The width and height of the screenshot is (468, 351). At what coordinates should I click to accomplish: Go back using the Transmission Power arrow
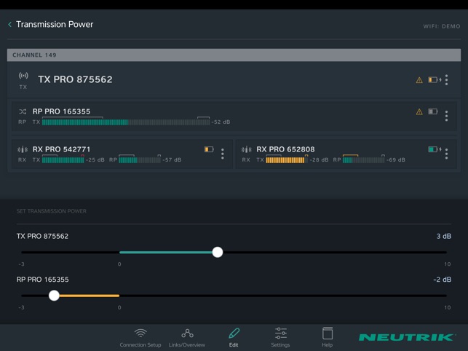tap(10, 25)
